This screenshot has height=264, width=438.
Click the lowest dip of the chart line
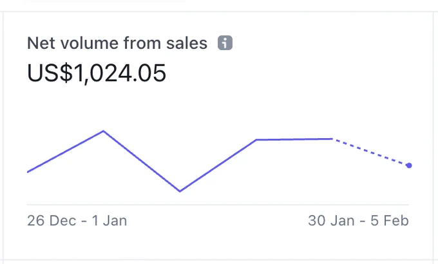[180, 191]
